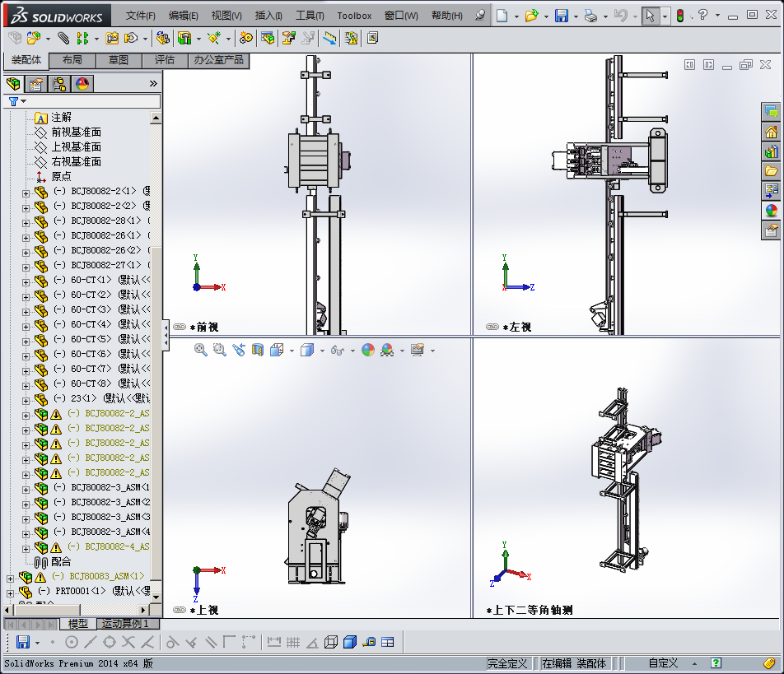The image size is (784, 674).
Task: Click the Save icon in top toolbar
Action: [561, 16]
